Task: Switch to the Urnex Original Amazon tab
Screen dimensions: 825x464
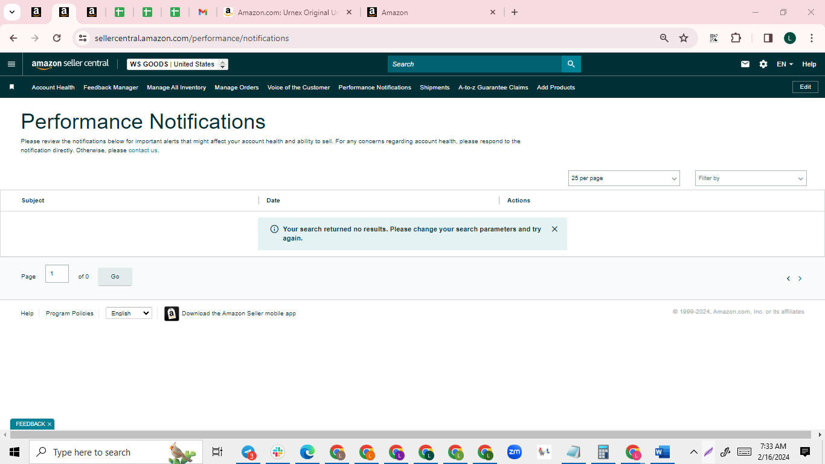Action: (287, 12)
